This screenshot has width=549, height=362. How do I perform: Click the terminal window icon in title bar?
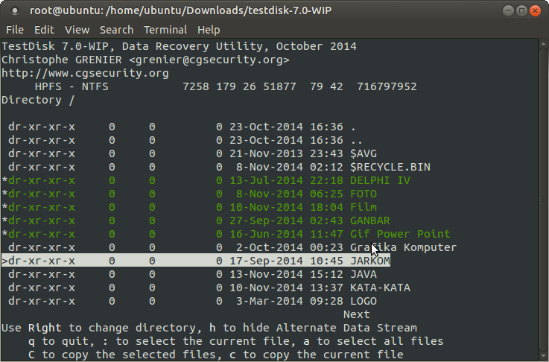pos(15,10)
